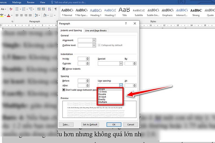Confirm the dialog with OK

(x=114, y=124)
